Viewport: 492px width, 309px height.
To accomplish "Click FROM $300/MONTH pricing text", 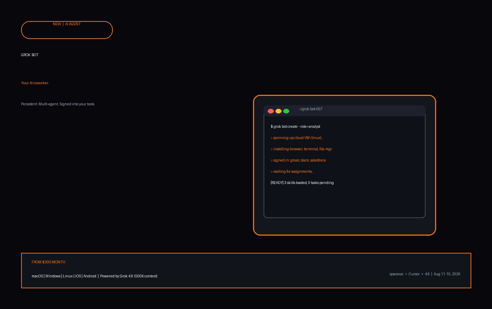I will 48,262.
